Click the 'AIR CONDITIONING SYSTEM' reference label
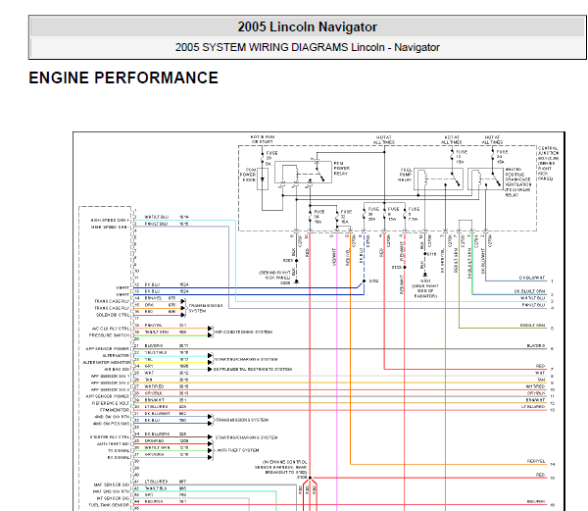 (244, 332)
